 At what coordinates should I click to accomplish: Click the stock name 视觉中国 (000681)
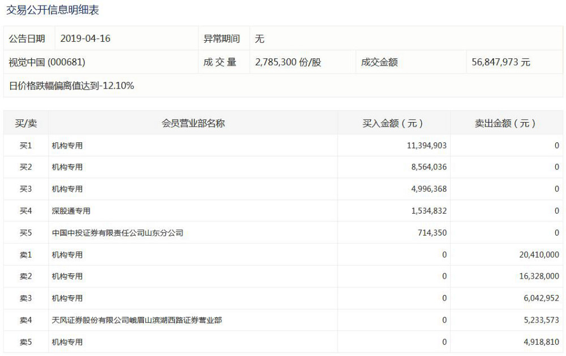coord(47,62)
